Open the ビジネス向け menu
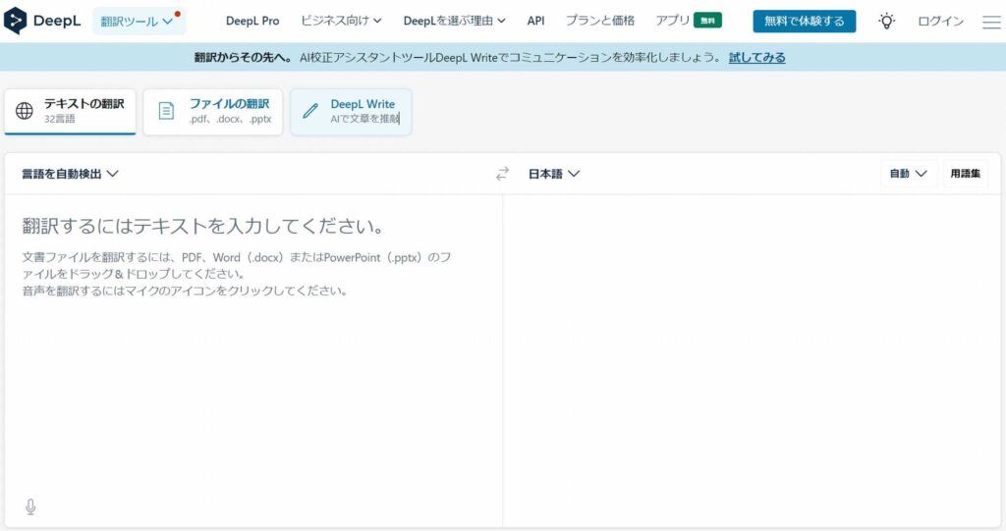Viewport: 1006px width, 531px height. click(341, 21)
